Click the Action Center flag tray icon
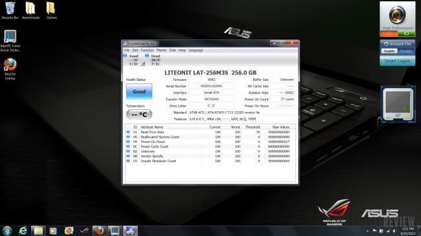 (374, 231)
